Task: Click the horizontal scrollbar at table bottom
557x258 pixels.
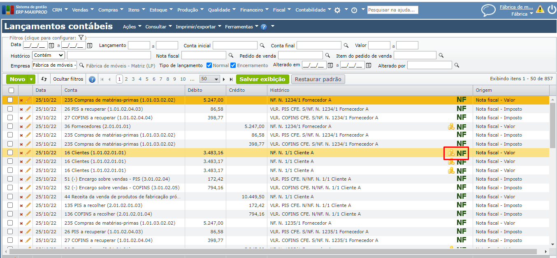Action: (x=272, y=251)
